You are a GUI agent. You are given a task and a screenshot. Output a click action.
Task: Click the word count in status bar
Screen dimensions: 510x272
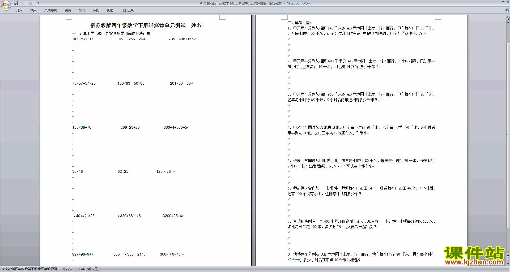[x=85, y=269]
